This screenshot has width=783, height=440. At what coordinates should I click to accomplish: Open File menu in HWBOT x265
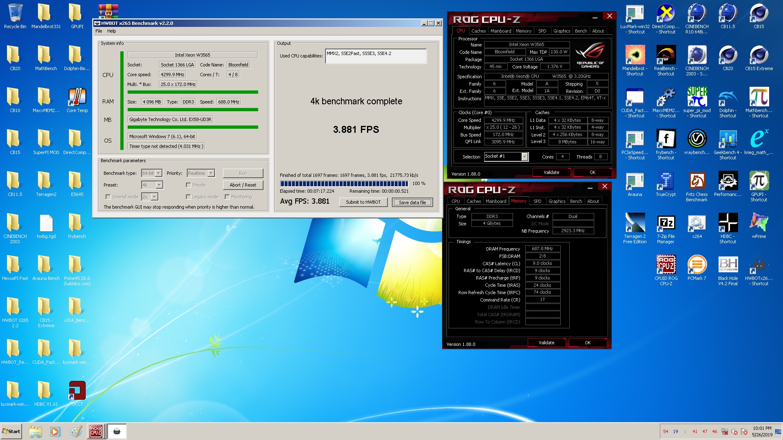point(99,31)
